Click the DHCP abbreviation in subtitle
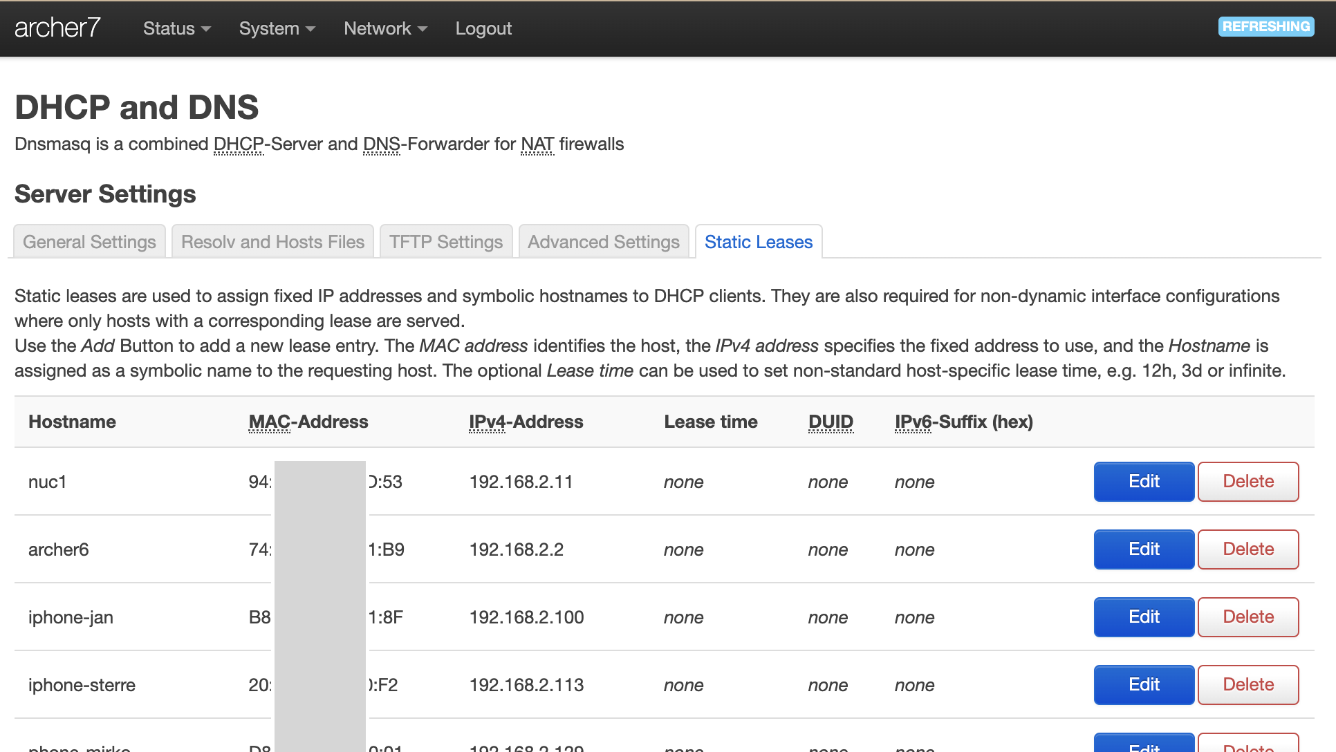 [x=239, y=144]
